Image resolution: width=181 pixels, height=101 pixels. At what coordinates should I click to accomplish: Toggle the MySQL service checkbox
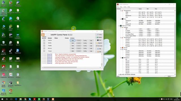44,43
